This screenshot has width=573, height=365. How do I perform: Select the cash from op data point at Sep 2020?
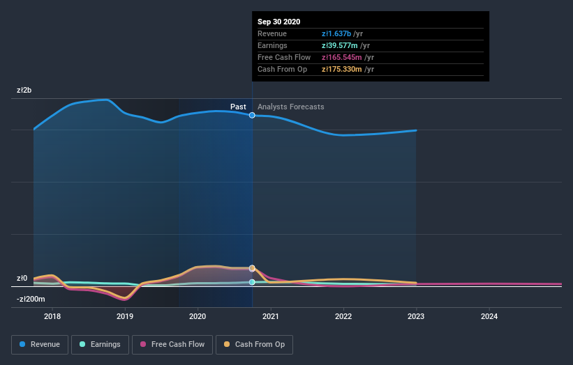(252, 268)
